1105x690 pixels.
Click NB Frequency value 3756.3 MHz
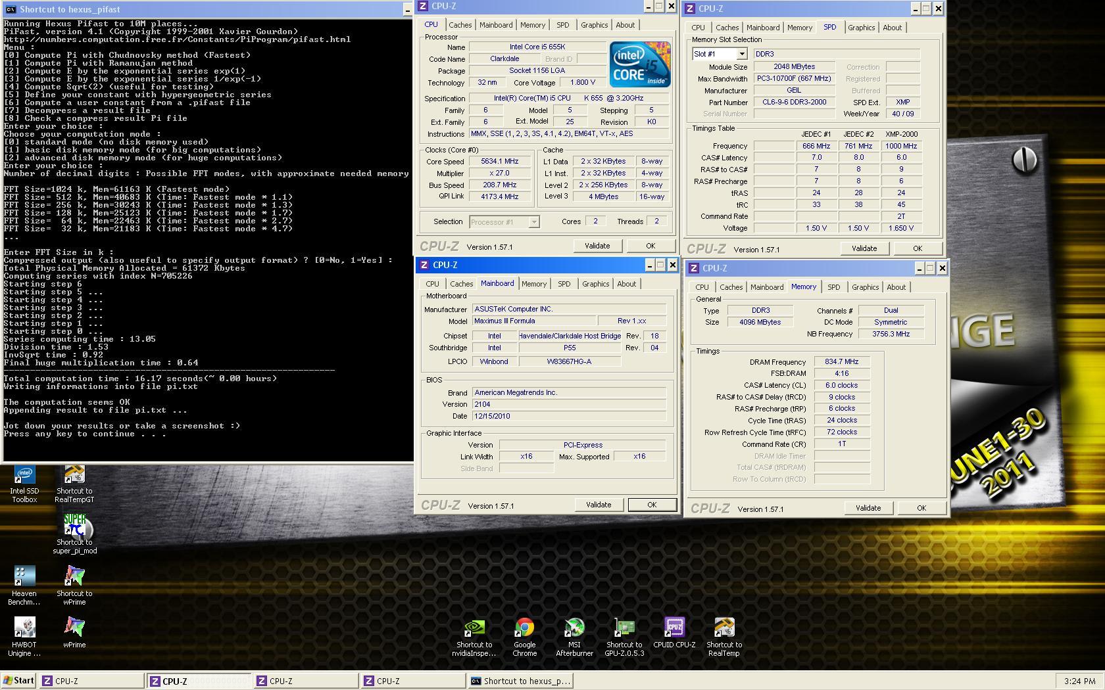pos(891,334)
